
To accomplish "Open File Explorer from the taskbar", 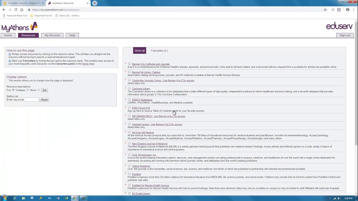I will [x=23, y=198].
